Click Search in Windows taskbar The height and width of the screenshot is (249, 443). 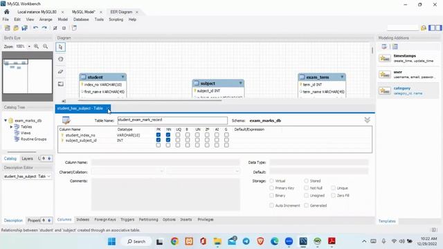(136, 241)
